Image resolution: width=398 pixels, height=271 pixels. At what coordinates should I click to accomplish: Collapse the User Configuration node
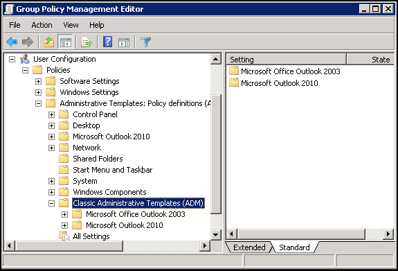point(12,59)
